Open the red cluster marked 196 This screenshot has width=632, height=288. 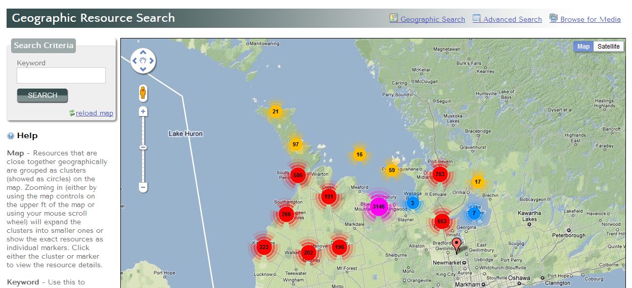[339, 248]
